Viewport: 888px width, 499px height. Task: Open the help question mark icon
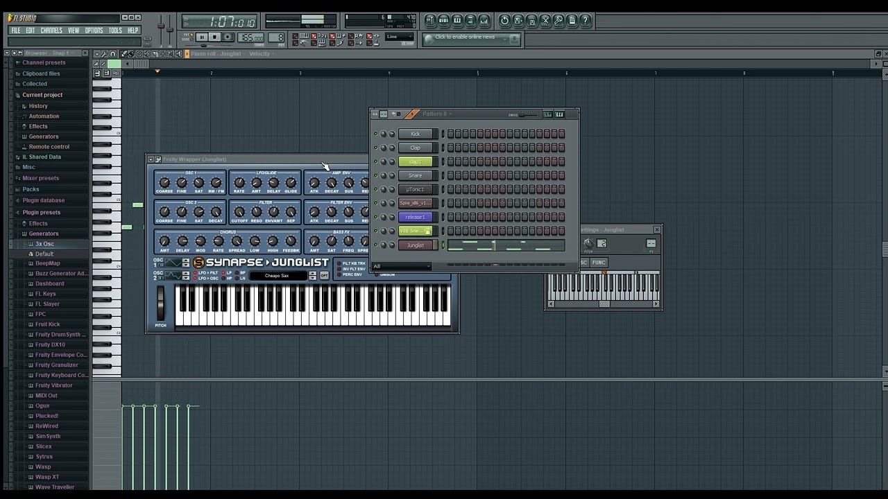tap(585, 21)
